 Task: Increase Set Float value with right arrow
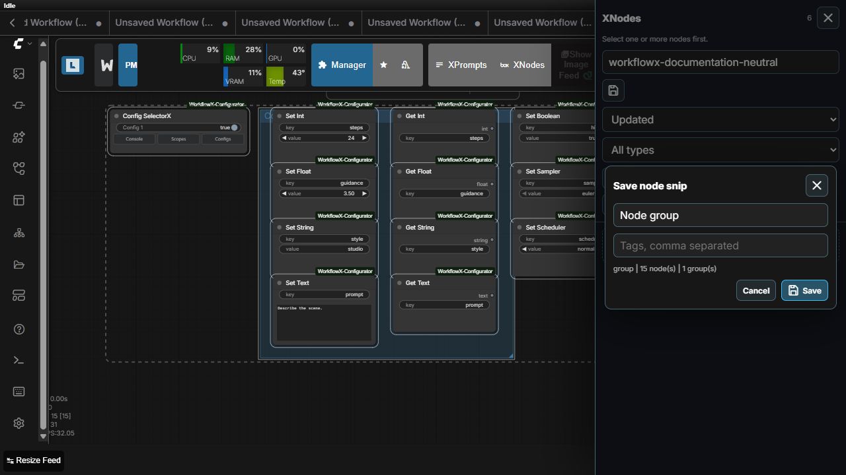[364, 193]
